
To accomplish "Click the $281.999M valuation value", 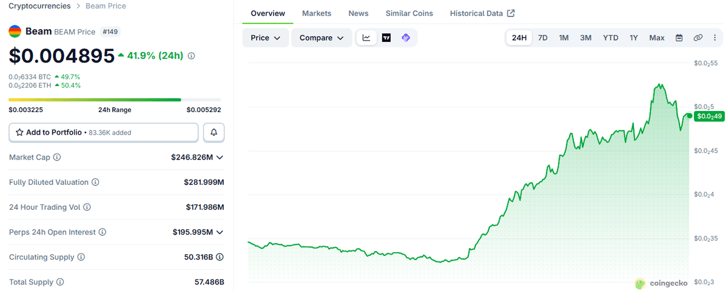I will coord(204,182).
